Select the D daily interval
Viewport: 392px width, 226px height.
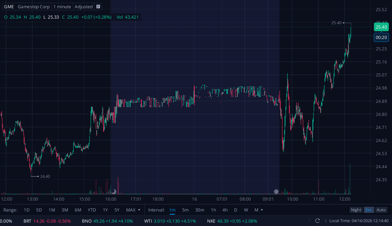point(236,210)
